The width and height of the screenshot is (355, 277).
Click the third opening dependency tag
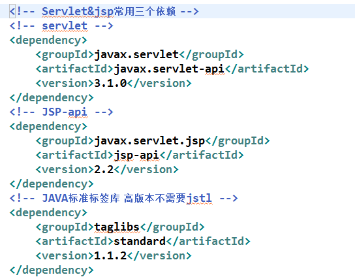click(x=48, y=213)
